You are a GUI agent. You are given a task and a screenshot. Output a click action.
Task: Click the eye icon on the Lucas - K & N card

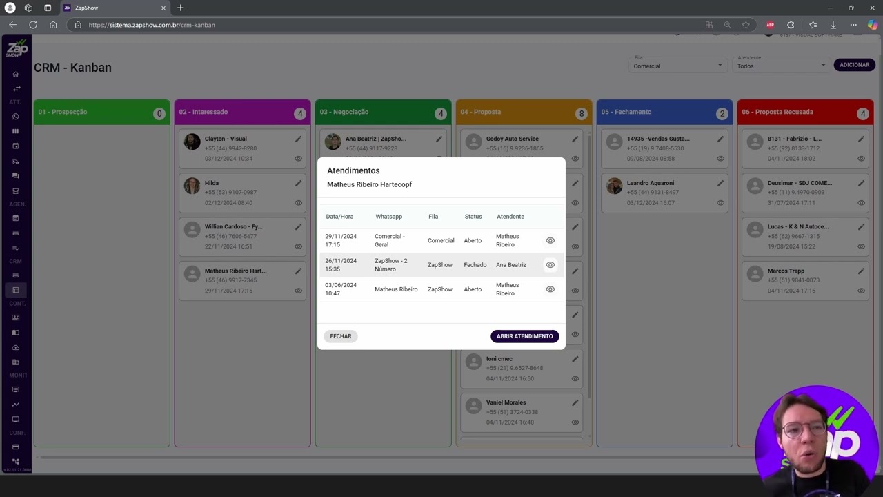[x=861, y=246]
